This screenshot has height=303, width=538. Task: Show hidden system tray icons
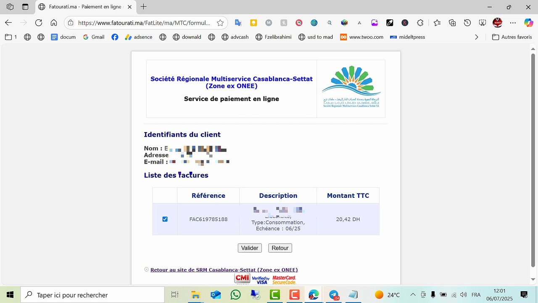pyautogui.click(x=413, y=295)
